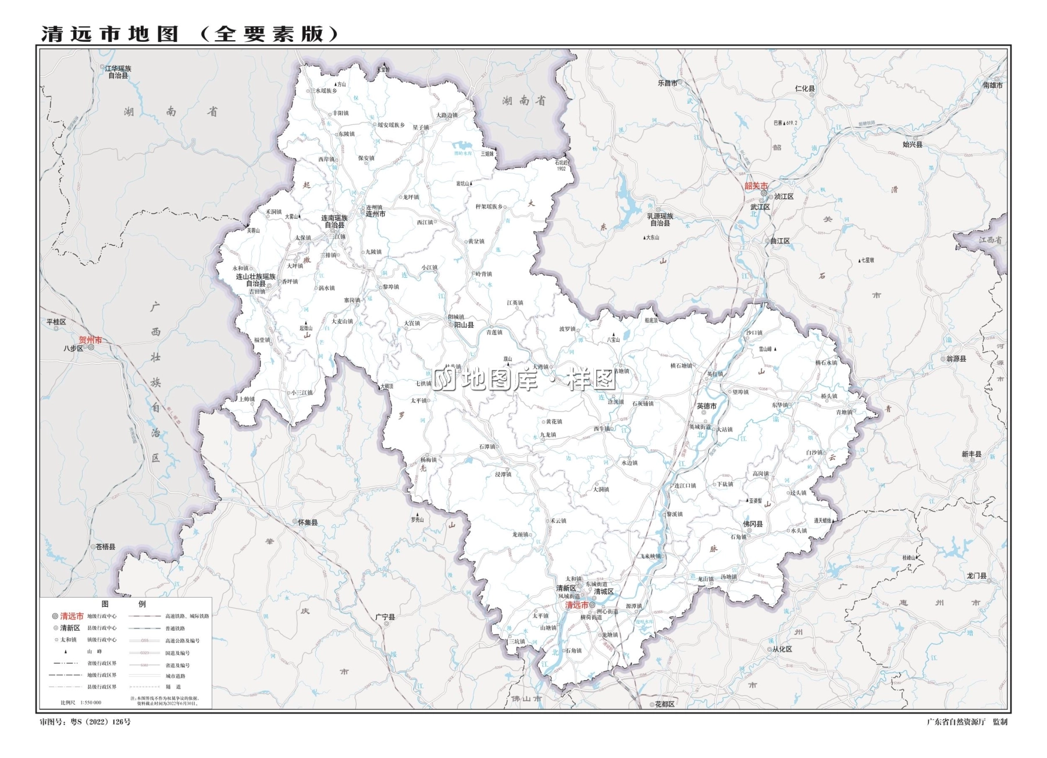1047x758 pixels.
Task: Select the 江华瑶族自治县 label
Action: (118, 72)
